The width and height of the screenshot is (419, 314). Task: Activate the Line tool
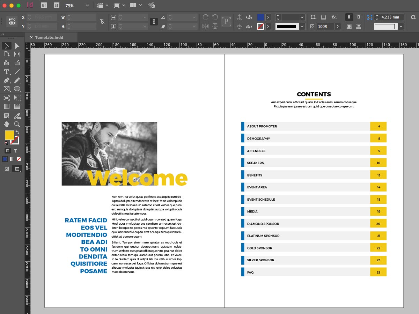point(17,72)
